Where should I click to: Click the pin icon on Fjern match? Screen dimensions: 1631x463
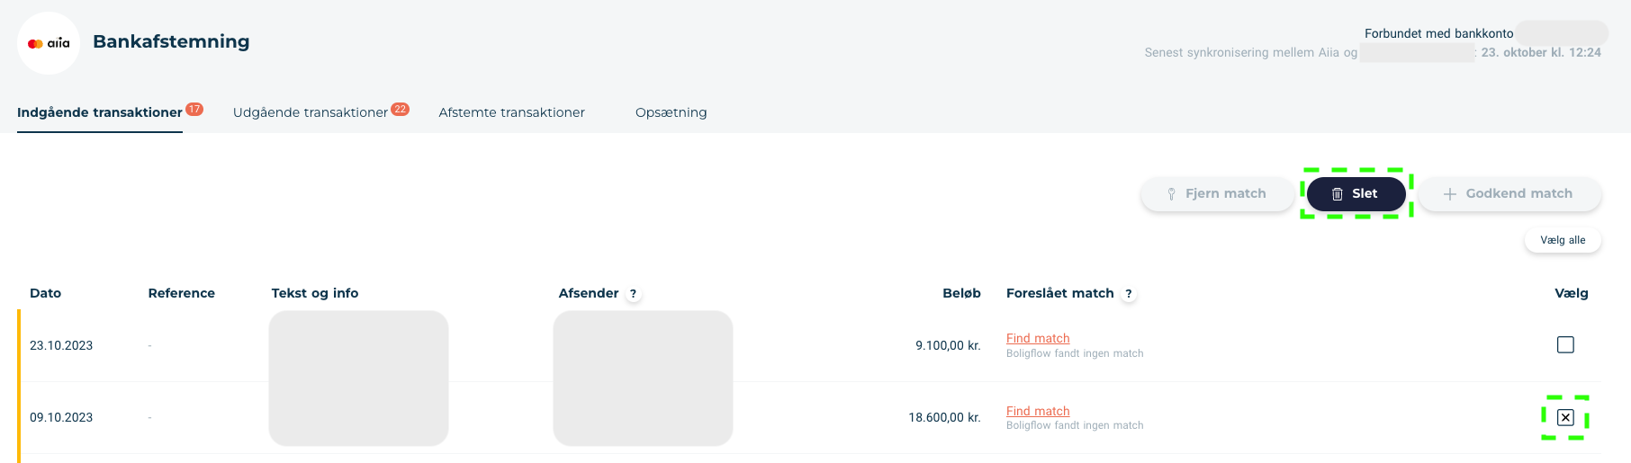1171,194
